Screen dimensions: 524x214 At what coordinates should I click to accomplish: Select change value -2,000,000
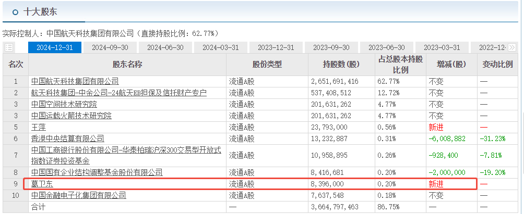click(447, 172)
